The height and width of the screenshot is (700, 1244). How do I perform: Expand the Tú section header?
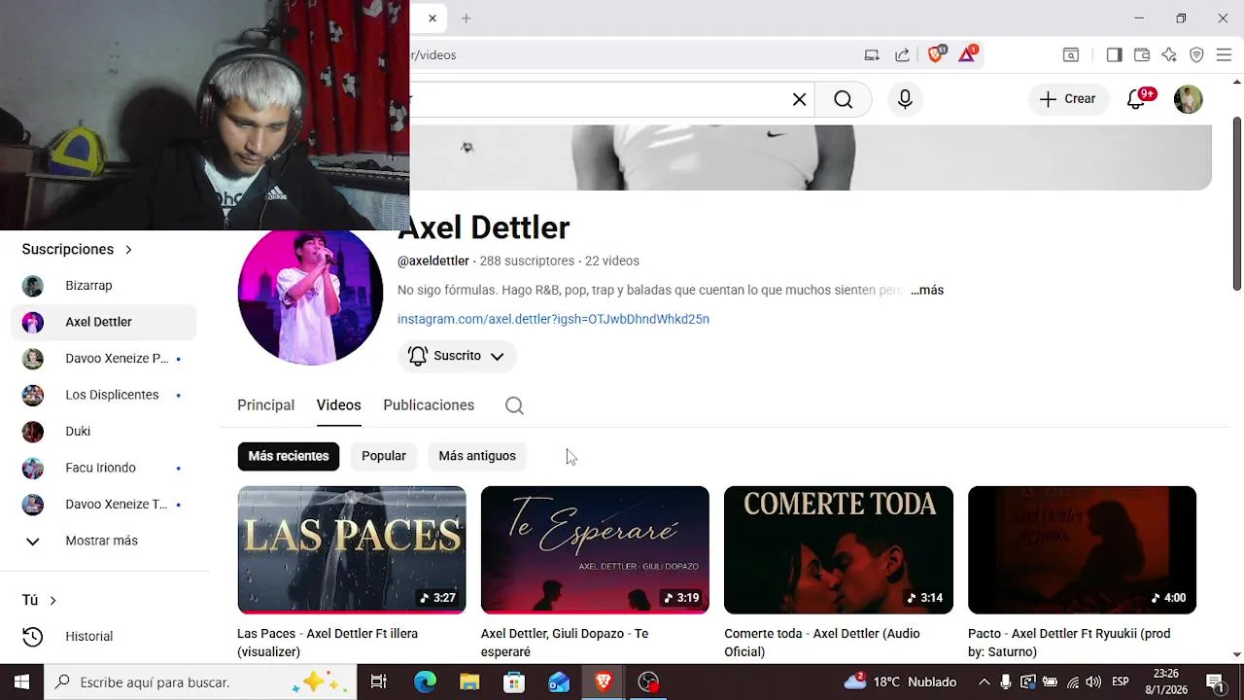(39, 601)
